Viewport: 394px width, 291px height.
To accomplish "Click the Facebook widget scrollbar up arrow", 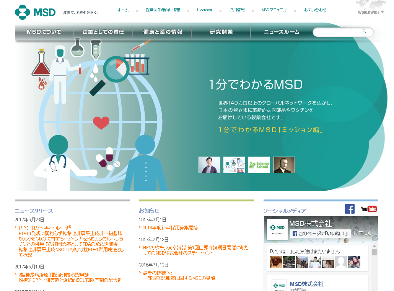I will [x=374, y=246].
